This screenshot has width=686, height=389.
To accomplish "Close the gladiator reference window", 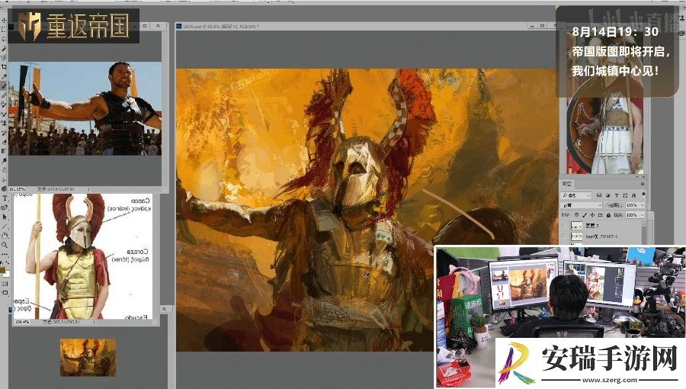I will click(x=158, y=26).
